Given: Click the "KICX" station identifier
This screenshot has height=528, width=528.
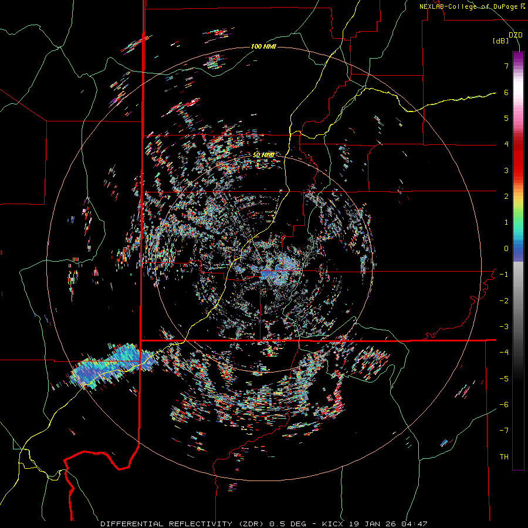Looking at the screenshot, I should click(333, 524).
